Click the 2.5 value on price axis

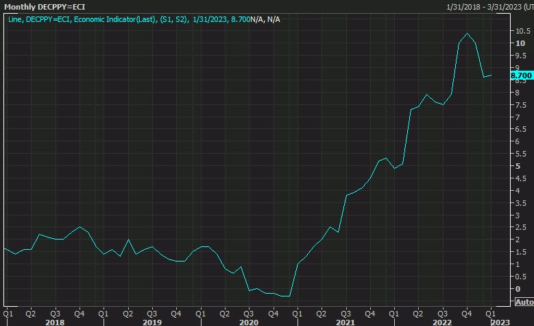tap(521, 227)
